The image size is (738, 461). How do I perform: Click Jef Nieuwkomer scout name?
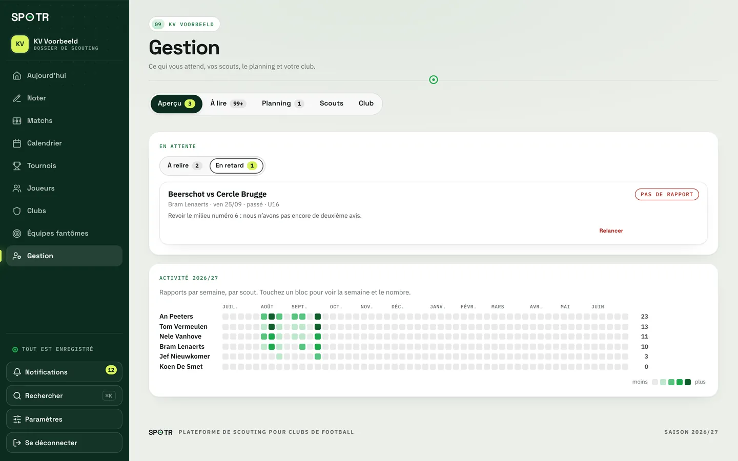click(184, 357)
